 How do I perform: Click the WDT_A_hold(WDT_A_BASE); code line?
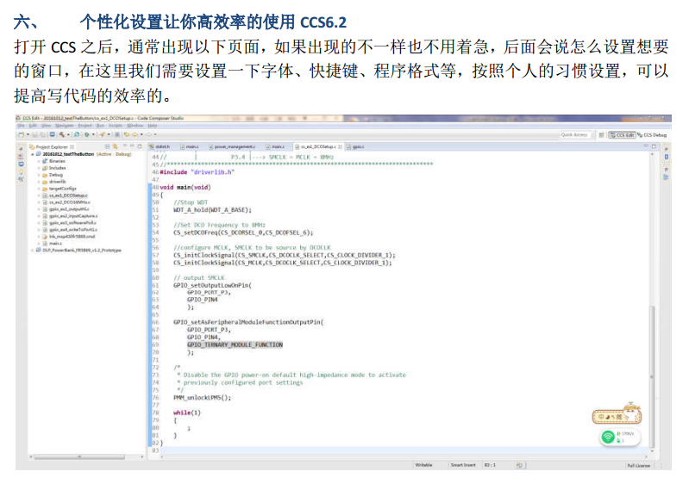212,210
